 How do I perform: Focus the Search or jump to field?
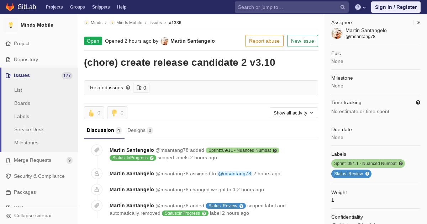[x=292, y=7]
